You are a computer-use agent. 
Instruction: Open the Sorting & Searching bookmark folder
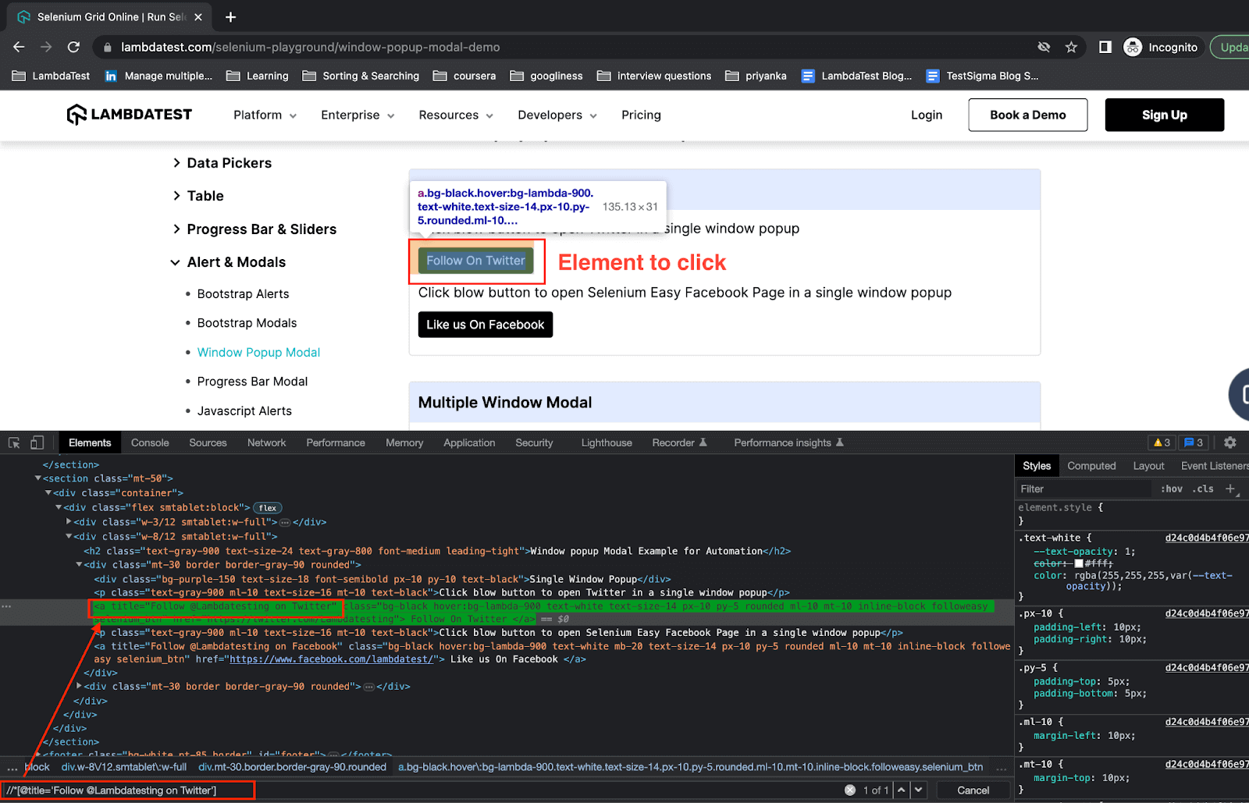[361, 76]
